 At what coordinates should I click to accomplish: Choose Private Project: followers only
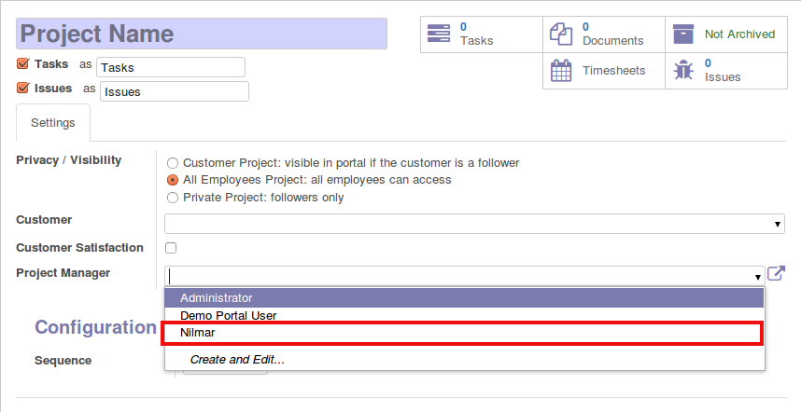(173, 198)
